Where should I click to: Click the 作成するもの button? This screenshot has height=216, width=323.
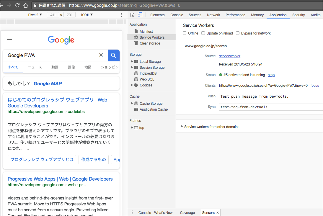(x=94, y=160)
